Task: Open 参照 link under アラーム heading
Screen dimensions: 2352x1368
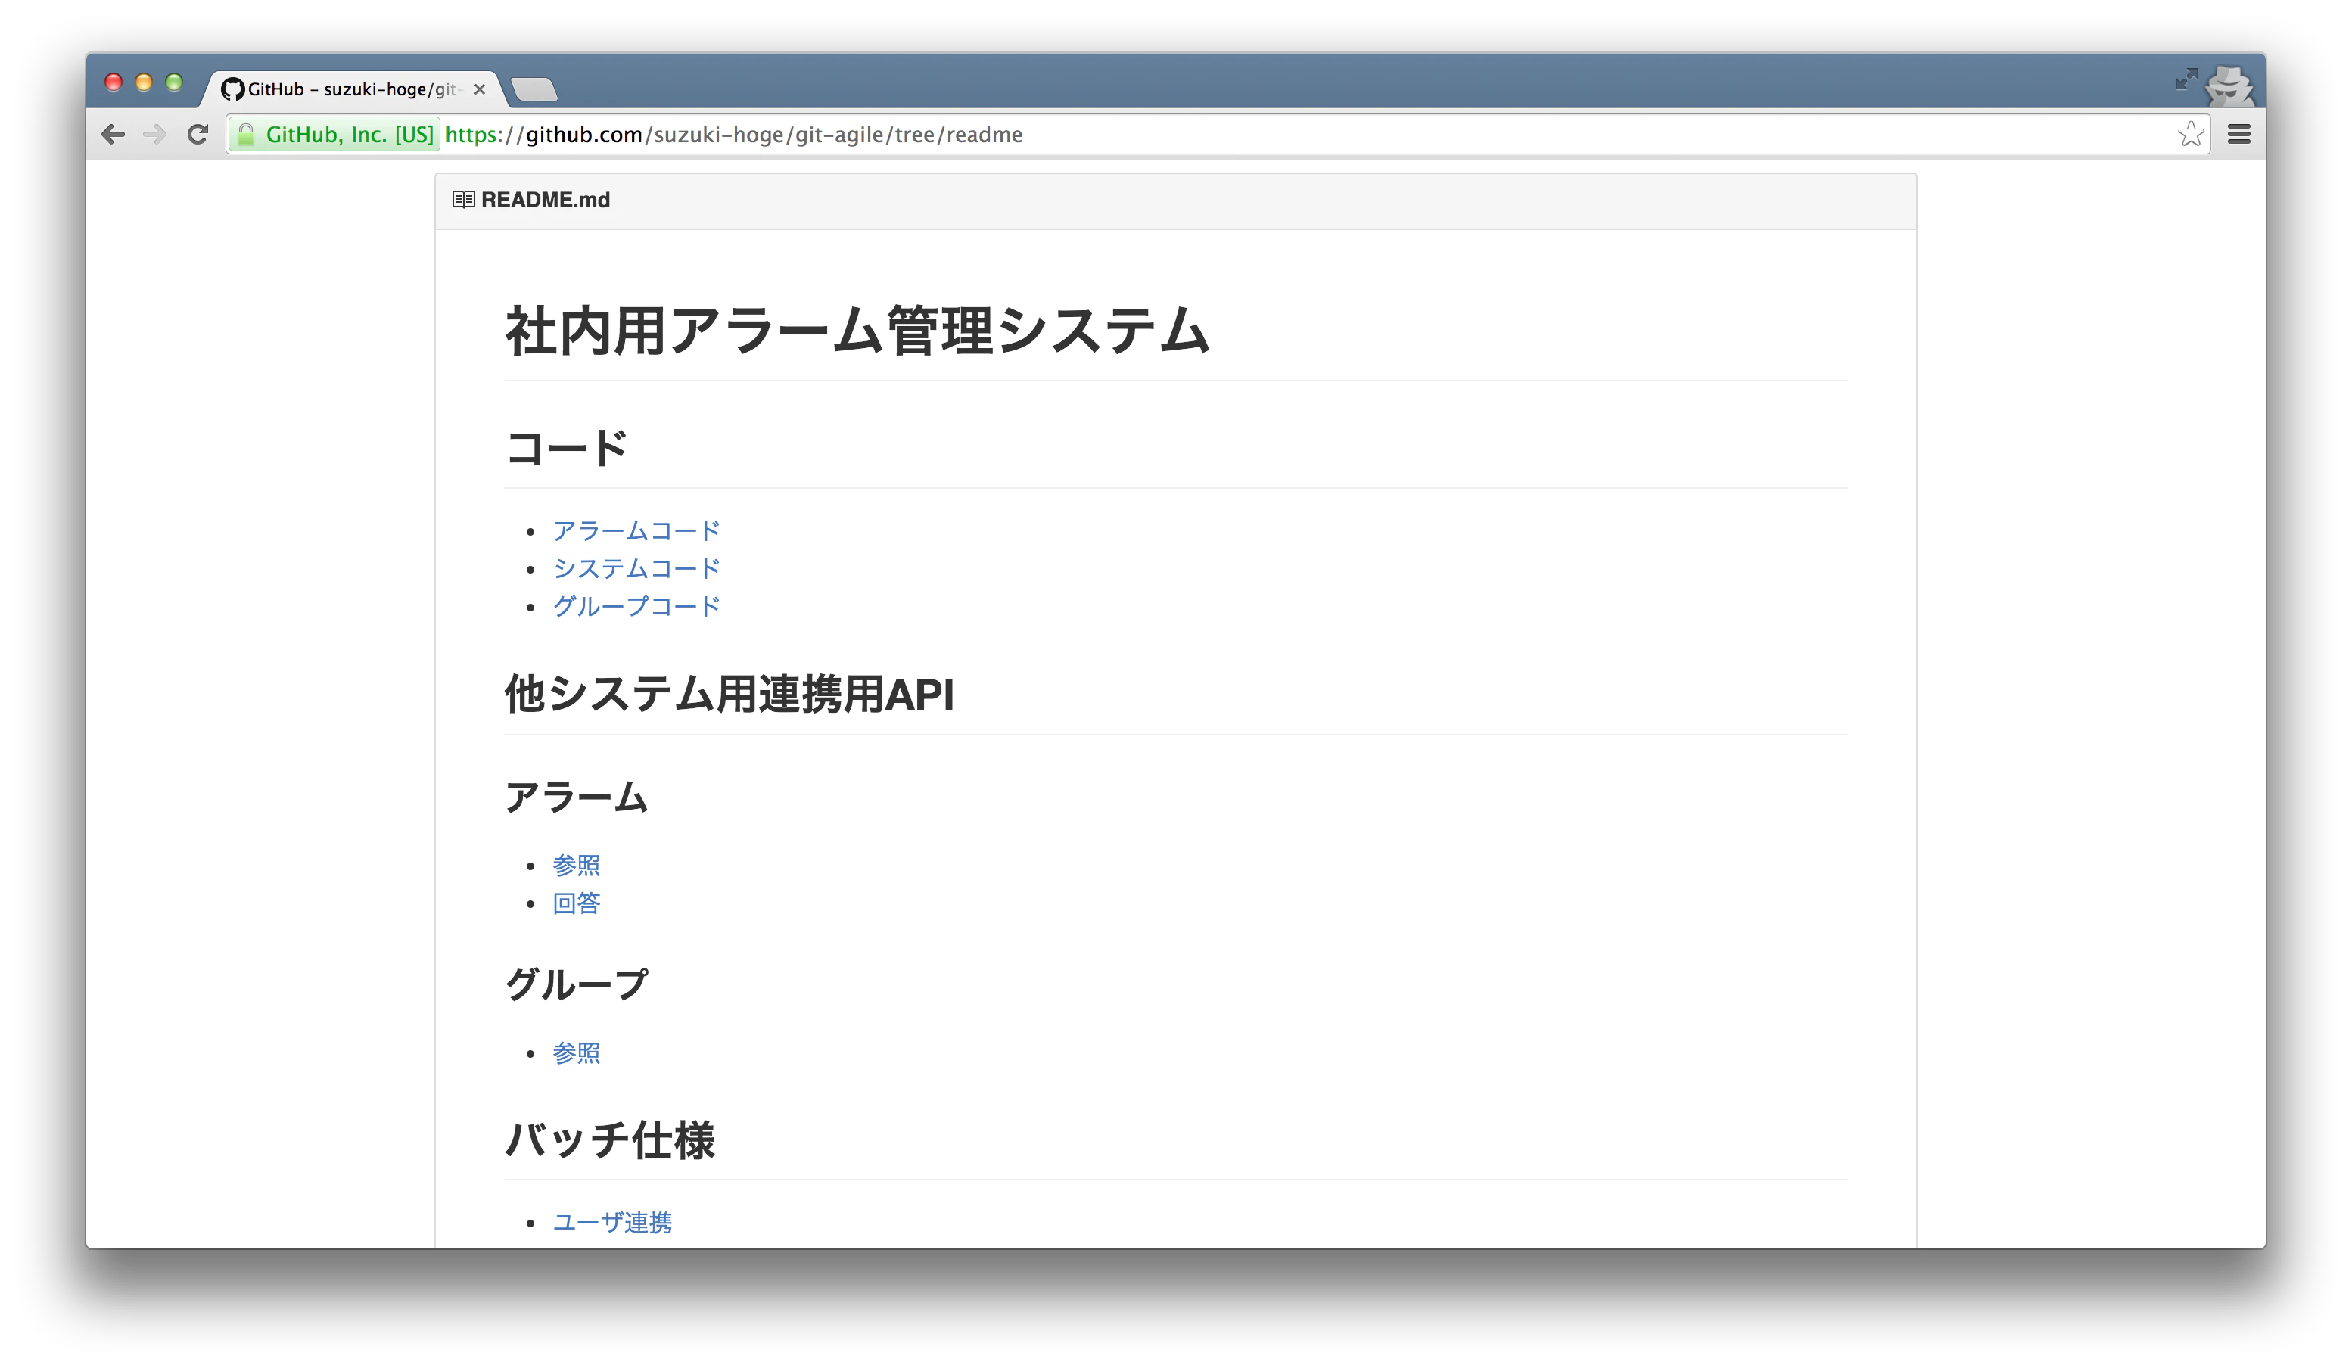Action: [x=577, y=866]
